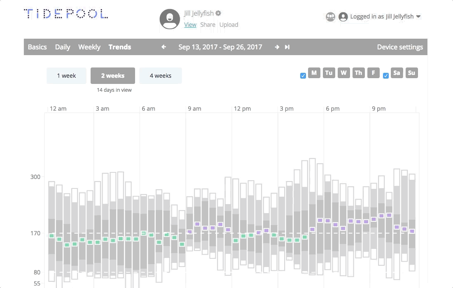Toggle Friday in the day filter
The height and width of the screenshot is (288, 453).
[x=373, y=73]
